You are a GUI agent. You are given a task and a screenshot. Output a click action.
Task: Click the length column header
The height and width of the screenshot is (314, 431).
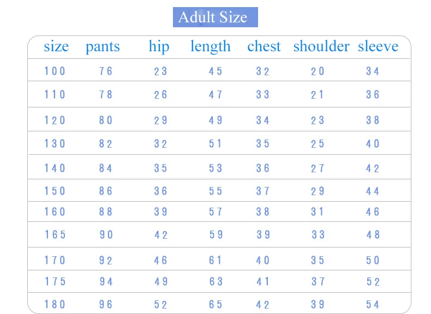(211, 46)
